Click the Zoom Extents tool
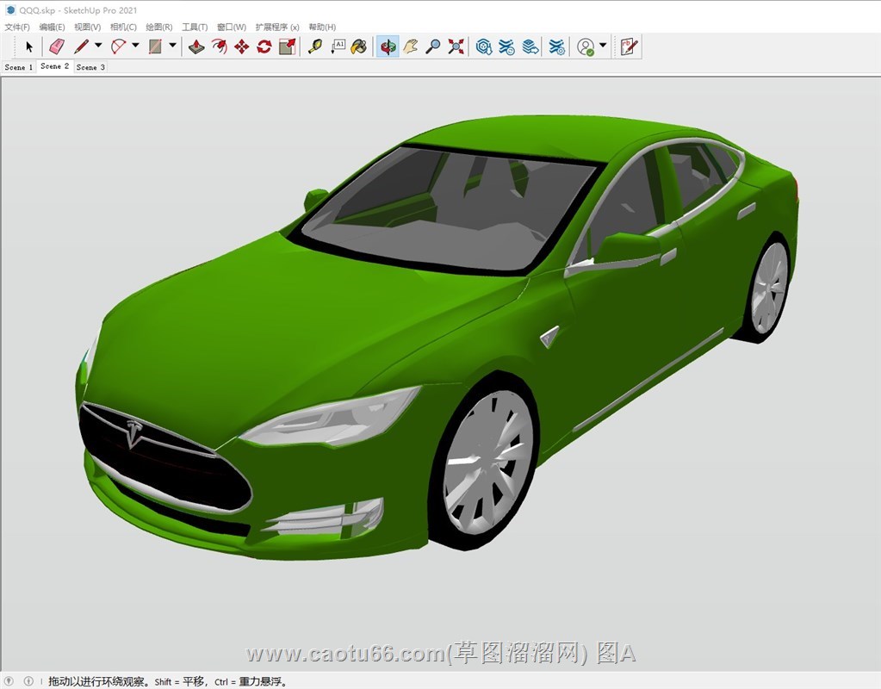Screen dimensions: 881x689 pos(456,47)
